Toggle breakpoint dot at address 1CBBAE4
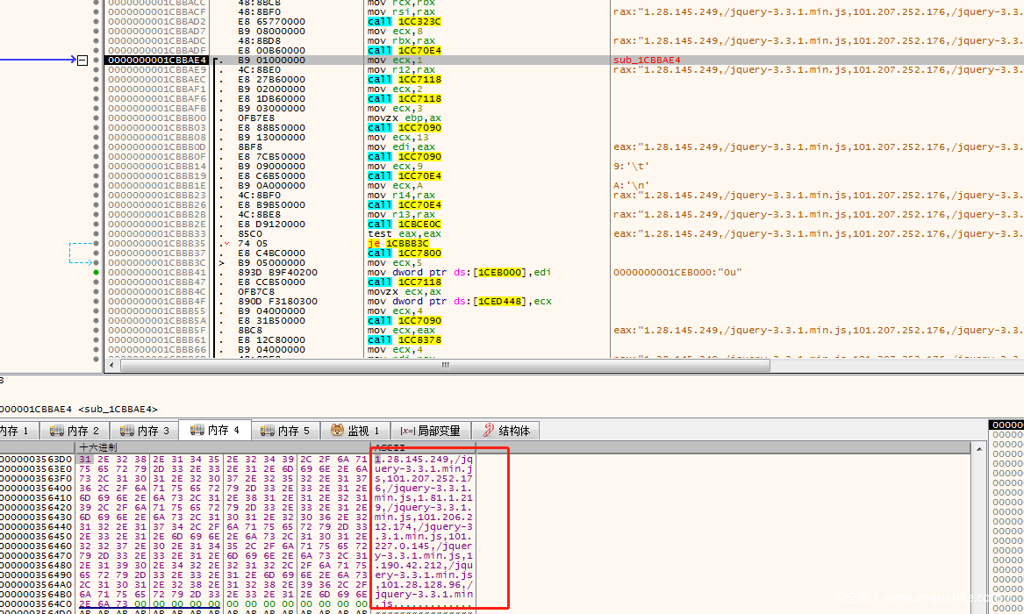Screen dimensions: 1024x614 pos(96,61)
